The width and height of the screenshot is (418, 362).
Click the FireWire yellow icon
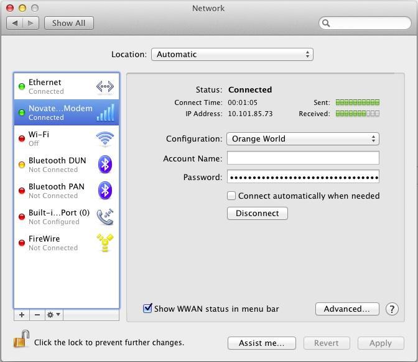point(104,243)
